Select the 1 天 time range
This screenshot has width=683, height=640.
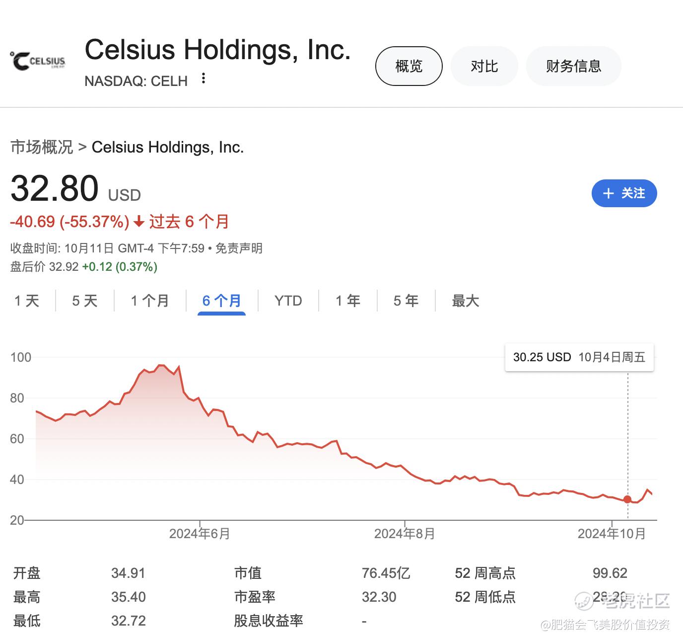[x=27, y=301]
